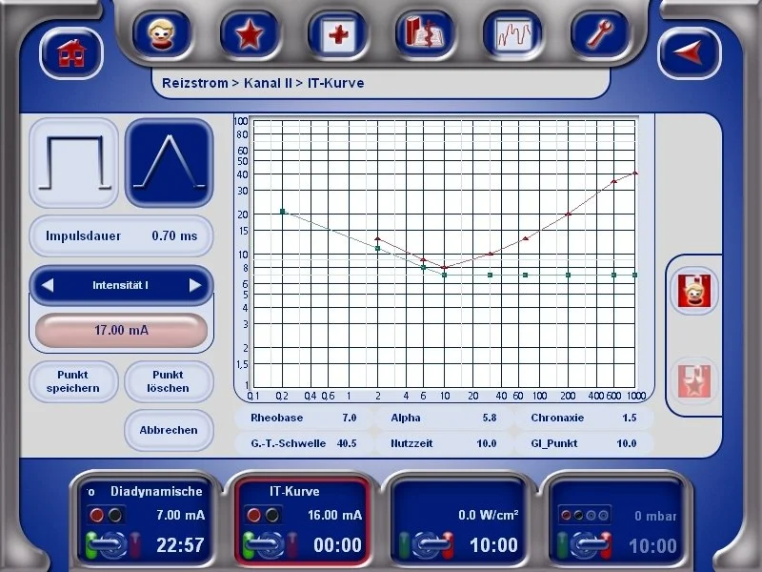762x572 pixels.
Task: Click the 0.0 W/cm² ultrasound value
Action: click(488, 515)
